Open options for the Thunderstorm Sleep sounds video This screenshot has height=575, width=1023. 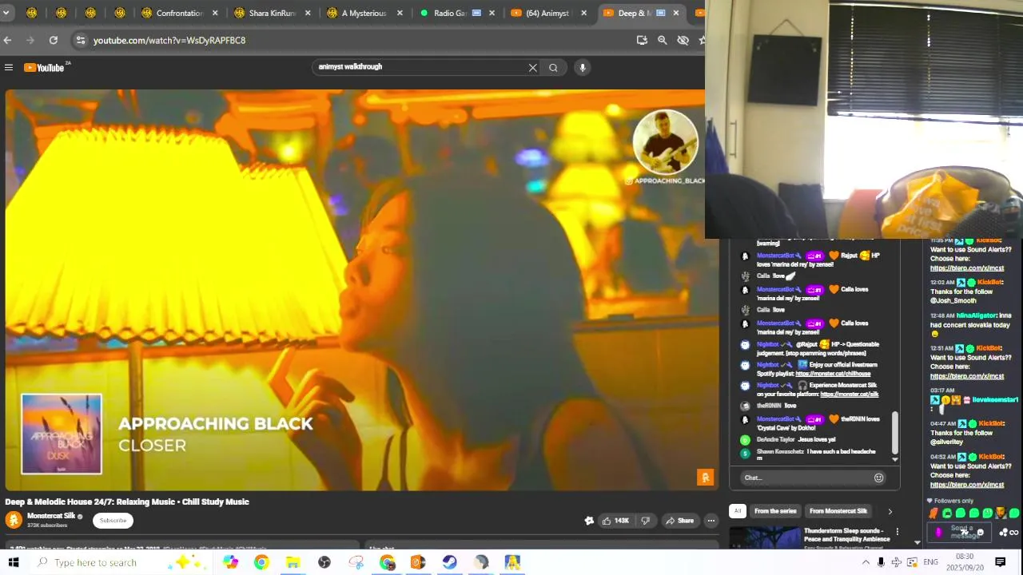tap(897, 532)
